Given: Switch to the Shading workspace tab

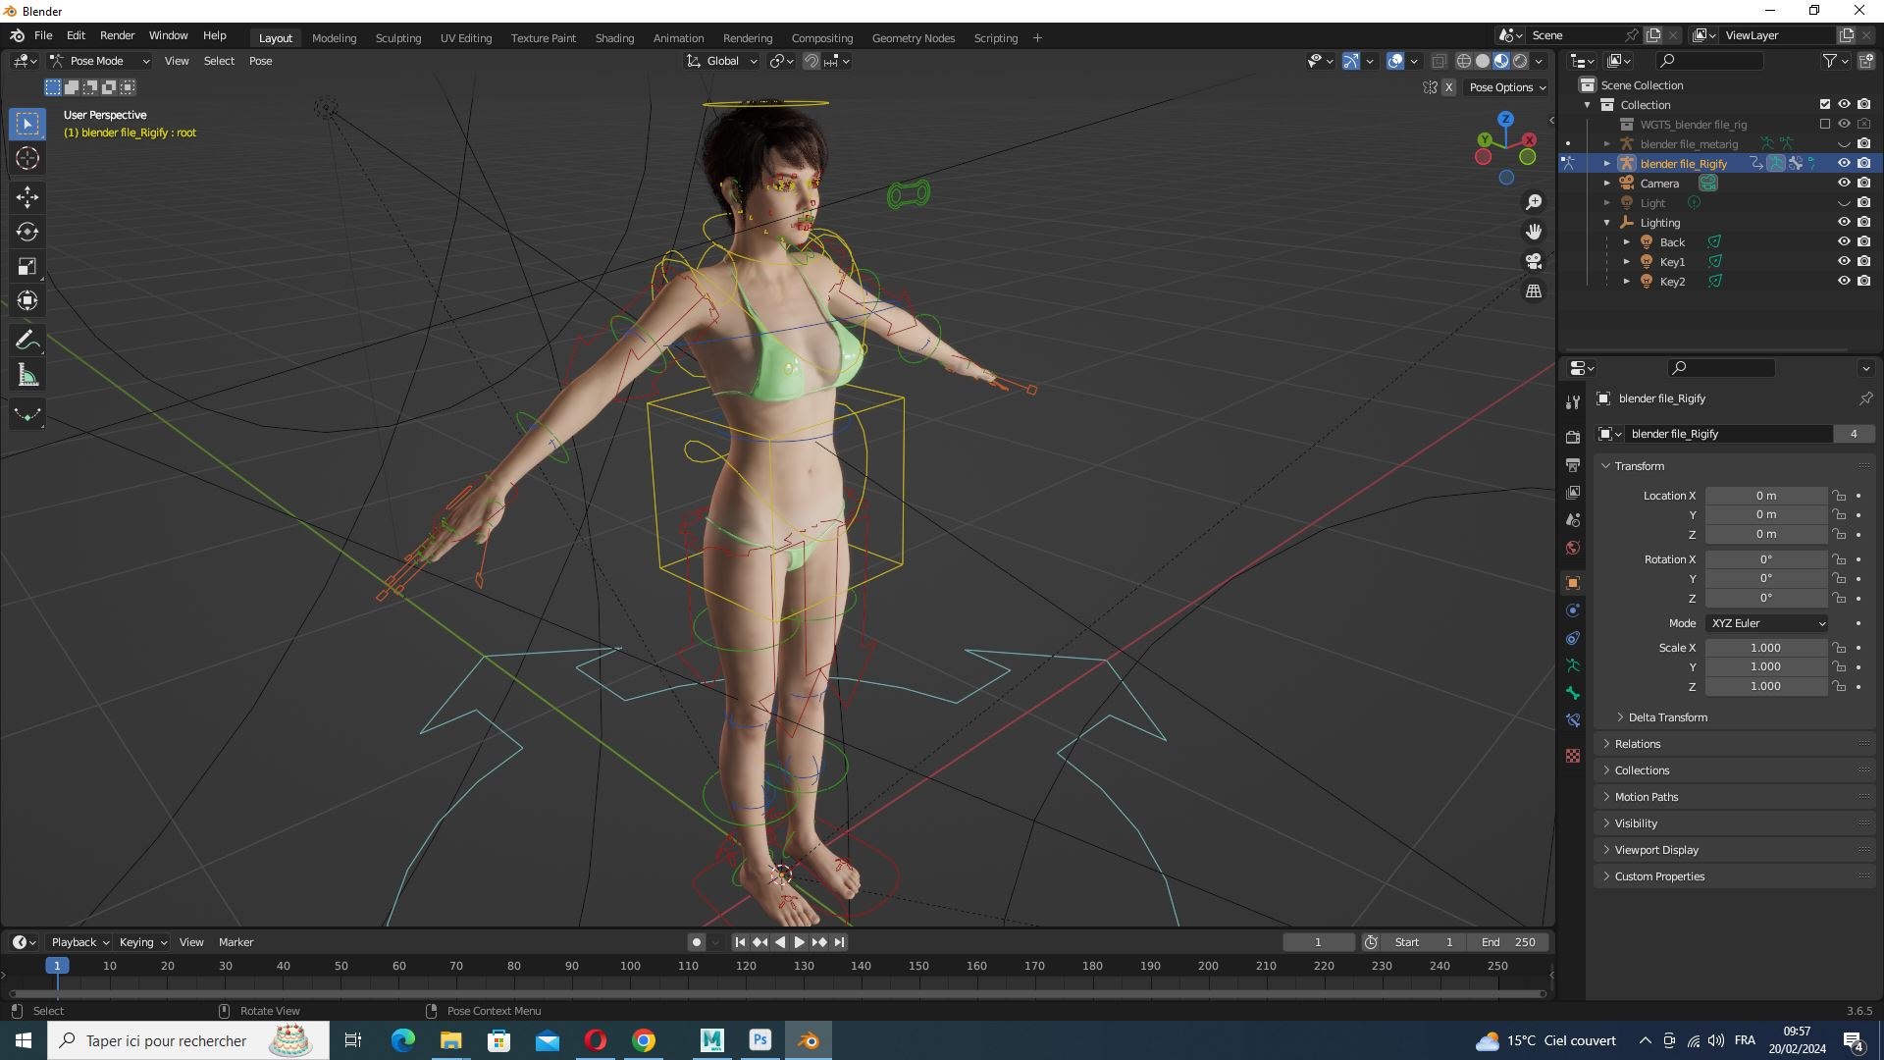Looking at the screenshot, I should [x=614, y=38].
